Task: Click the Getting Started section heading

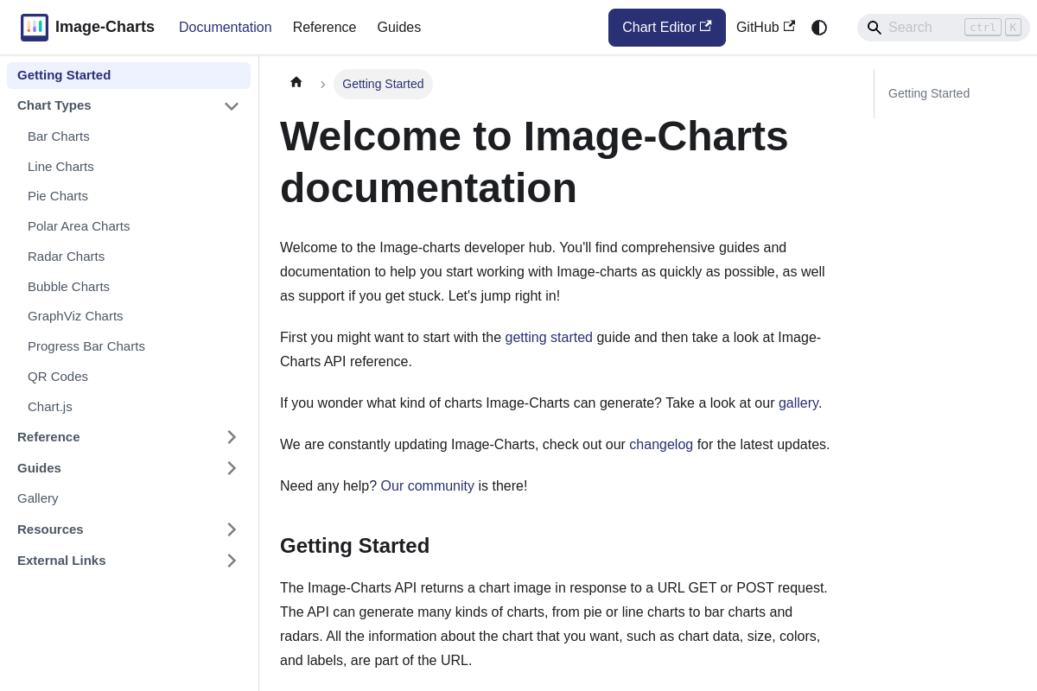Action: [x=354, y=546]
